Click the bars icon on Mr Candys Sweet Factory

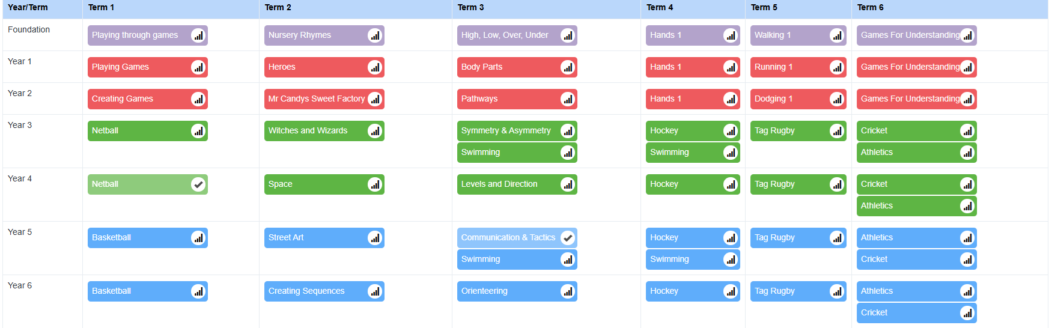[375, 99]
